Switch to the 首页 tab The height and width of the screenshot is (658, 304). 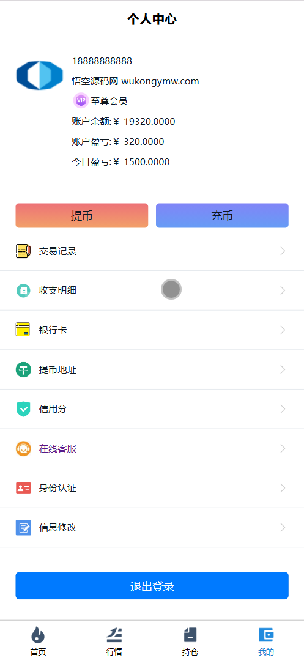tap(38, 641)
